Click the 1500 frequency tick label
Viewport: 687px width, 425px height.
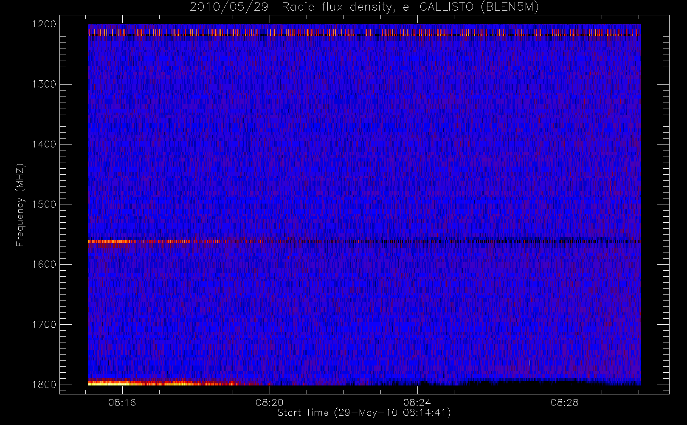(44, 204)
